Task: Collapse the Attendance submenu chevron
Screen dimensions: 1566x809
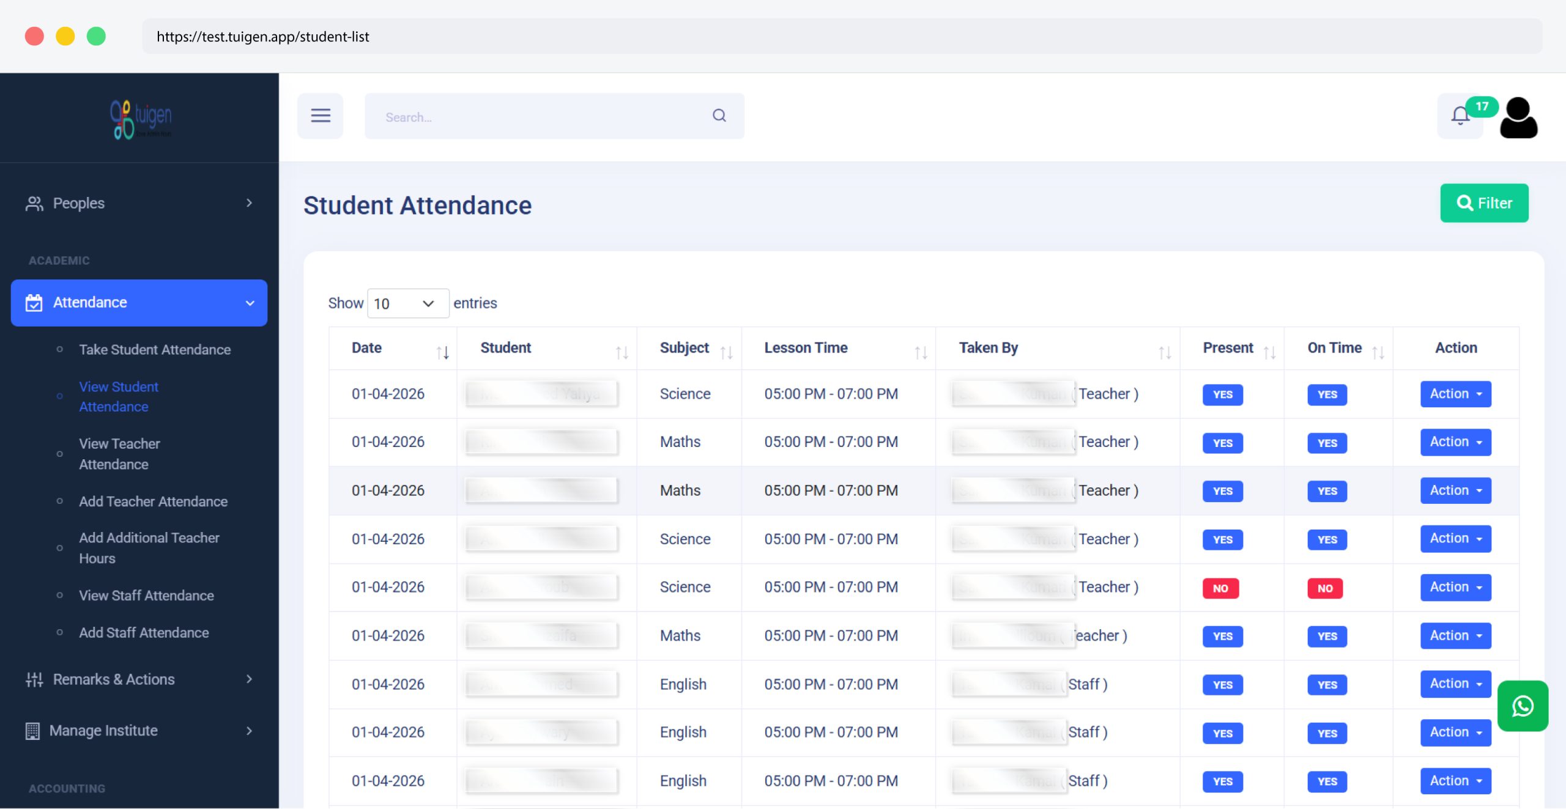Action: 249,303
